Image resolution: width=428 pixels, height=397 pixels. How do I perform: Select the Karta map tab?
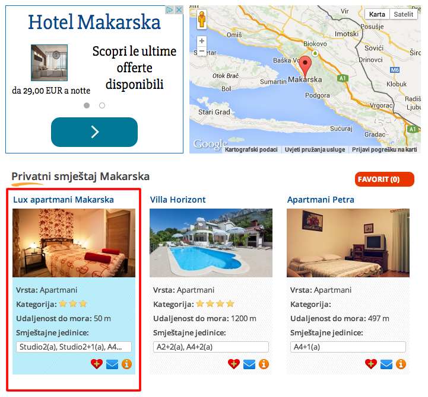377,14
